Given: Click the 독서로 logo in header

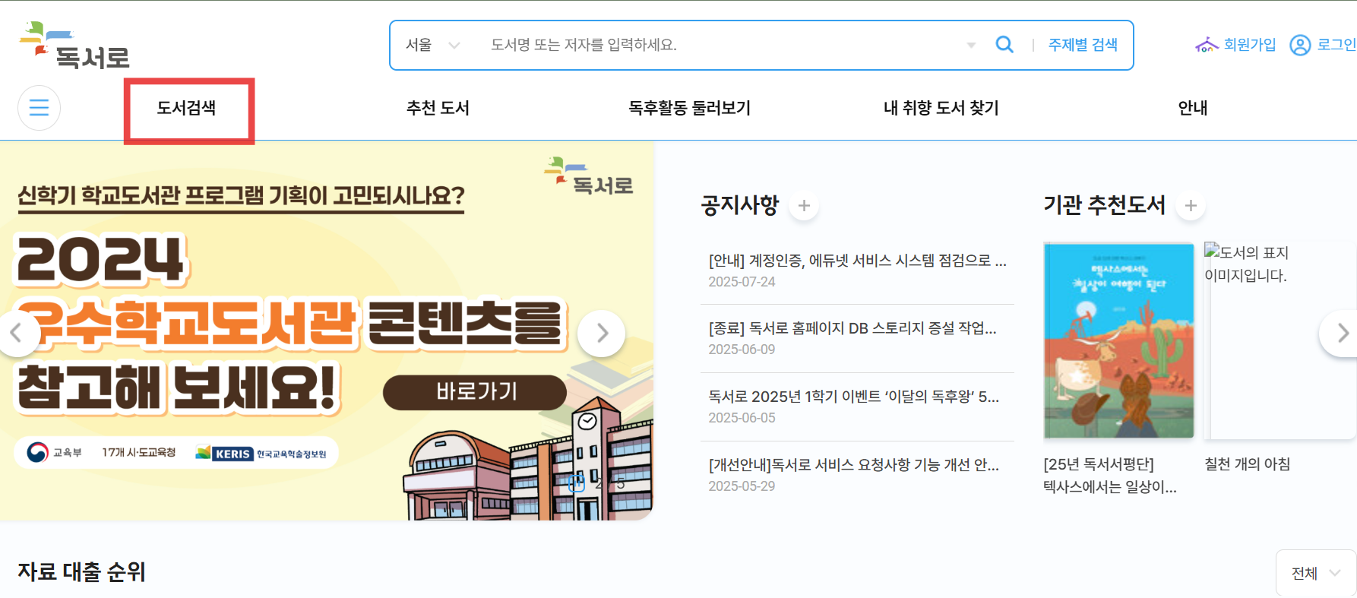Looking at the screenshot, I should (74, 46).
